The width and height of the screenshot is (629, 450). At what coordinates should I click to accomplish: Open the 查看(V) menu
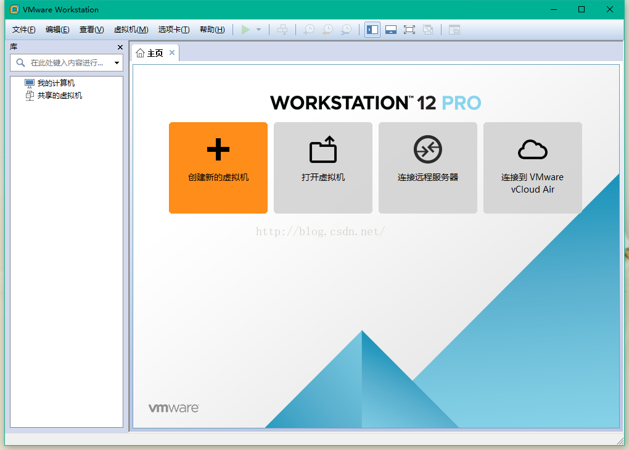[91, 30]
